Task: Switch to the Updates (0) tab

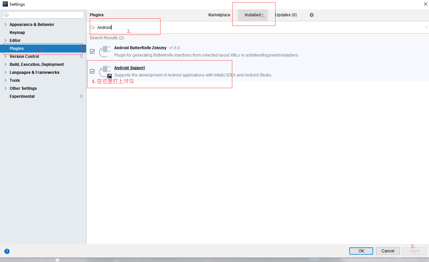Action: (286, 15)
